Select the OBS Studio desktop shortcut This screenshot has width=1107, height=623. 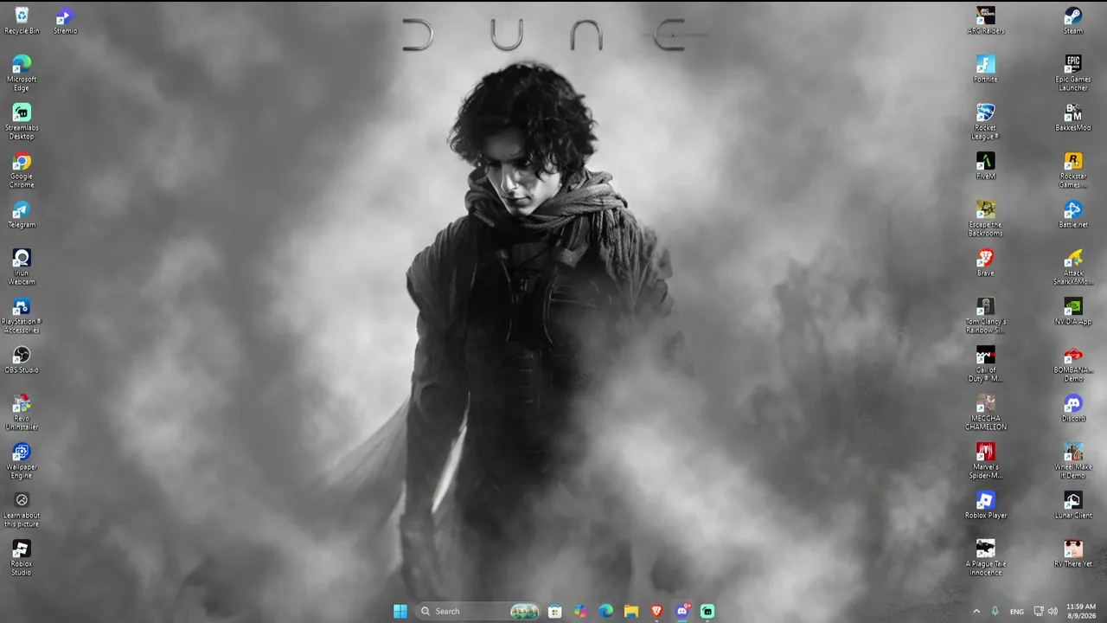click(22, 360)
